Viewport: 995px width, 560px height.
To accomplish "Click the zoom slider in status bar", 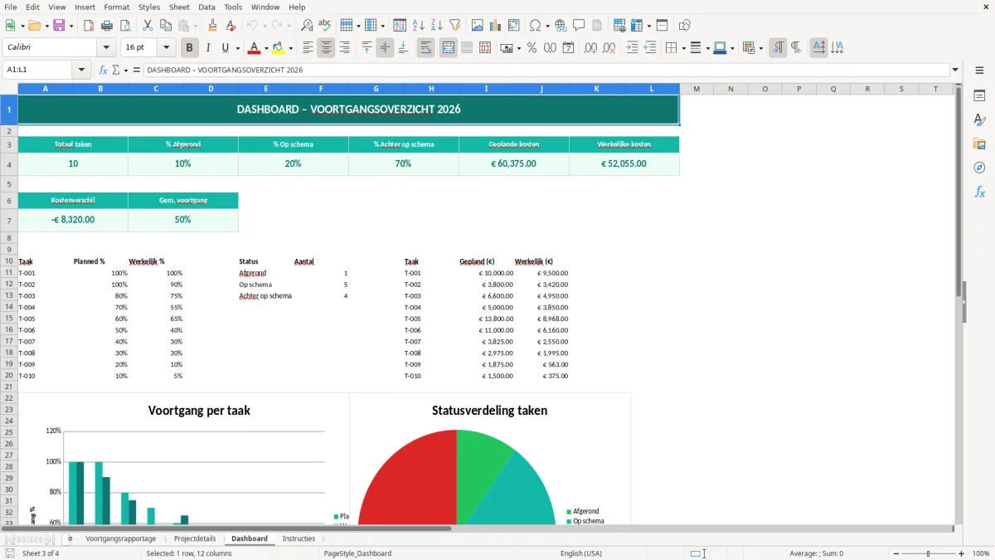I will [x=929, y=553].
